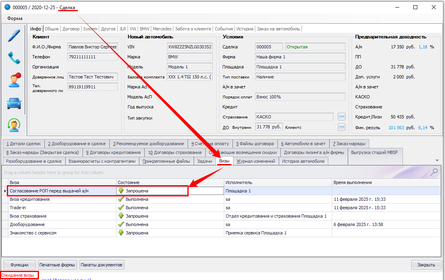445x280 pixels.
Task: Expand the tab list dropdown arrow
Action: coord(437,160)
